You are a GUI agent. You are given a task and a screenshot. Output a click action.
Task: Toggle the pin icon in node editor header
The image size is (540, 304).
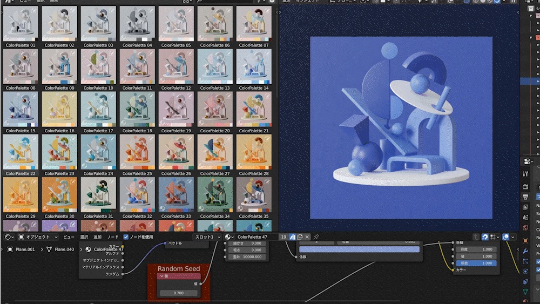click(316, 237)
